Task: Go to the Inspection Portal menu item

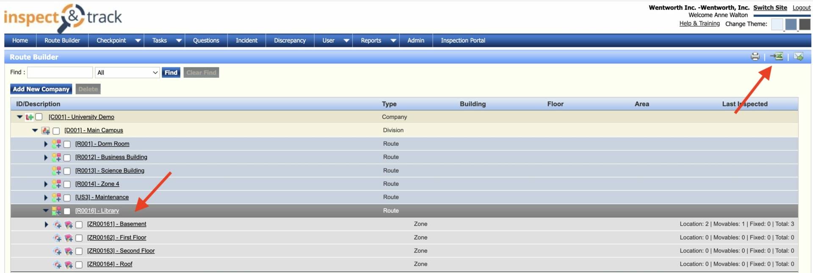Action: (x=463, y=41)
